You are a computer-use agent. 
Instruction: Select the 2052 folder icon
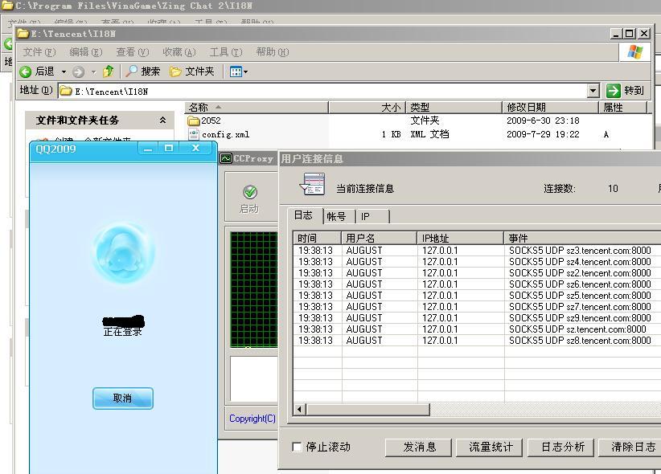coord(194,121)
